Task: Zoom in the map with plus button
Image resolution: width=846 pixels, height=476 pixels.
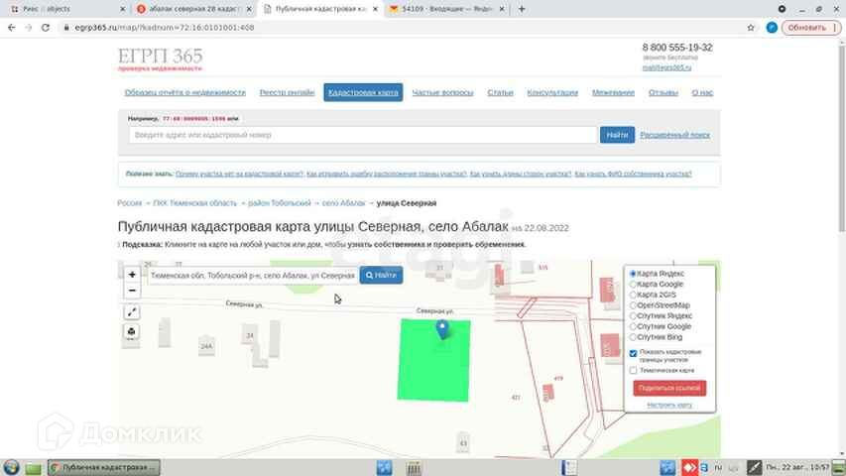Action: click(132, 274)
